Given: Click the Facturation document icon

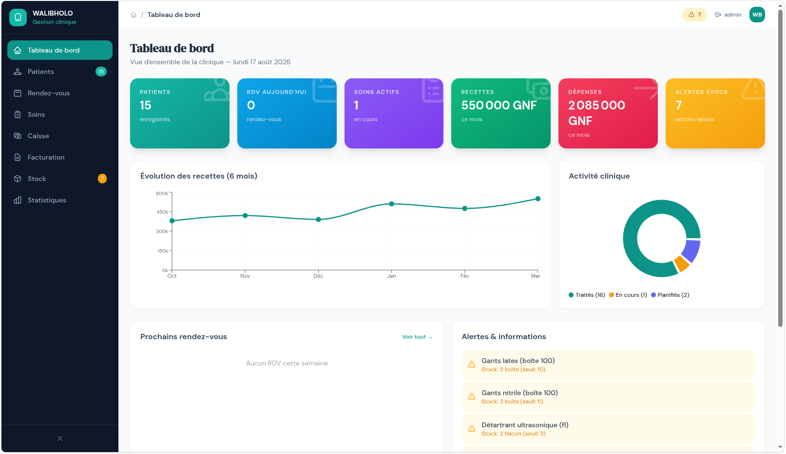Looking at the screenshot, I should [x=18, y=157].
